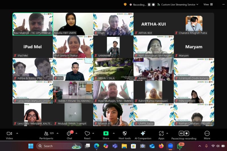This screenshot has width=227, height=151.
Task: Select Lenci Desi Vebriyanti tile
Action: pyautogui.click(x=33, y=115)
